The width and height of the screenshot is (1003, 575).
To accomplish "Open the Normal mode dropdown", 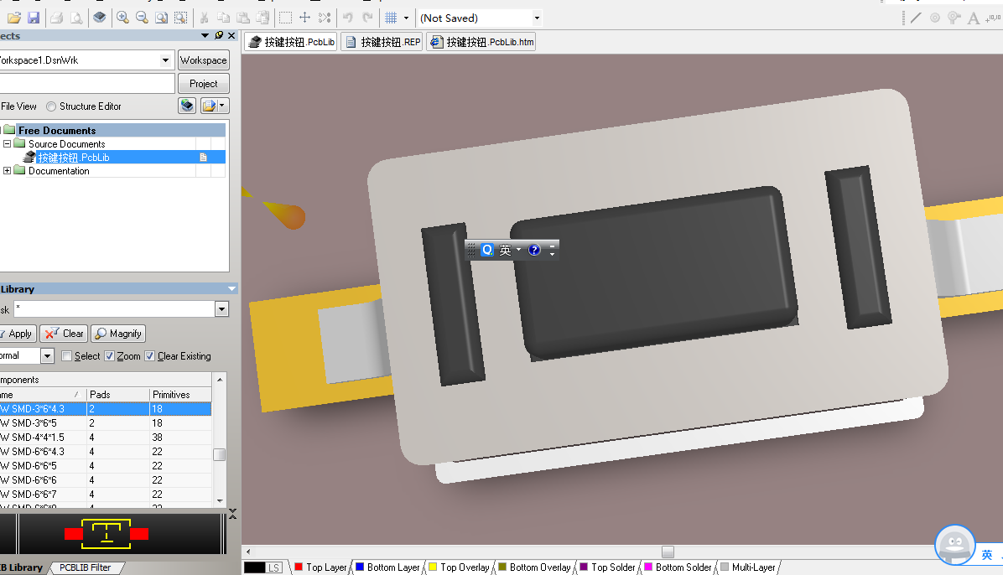I will pos(47,355).
